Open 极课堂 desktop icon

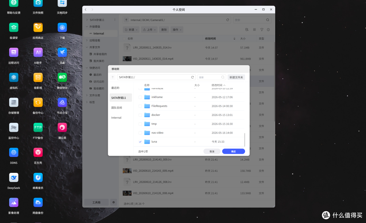click(x=14, y=27)
